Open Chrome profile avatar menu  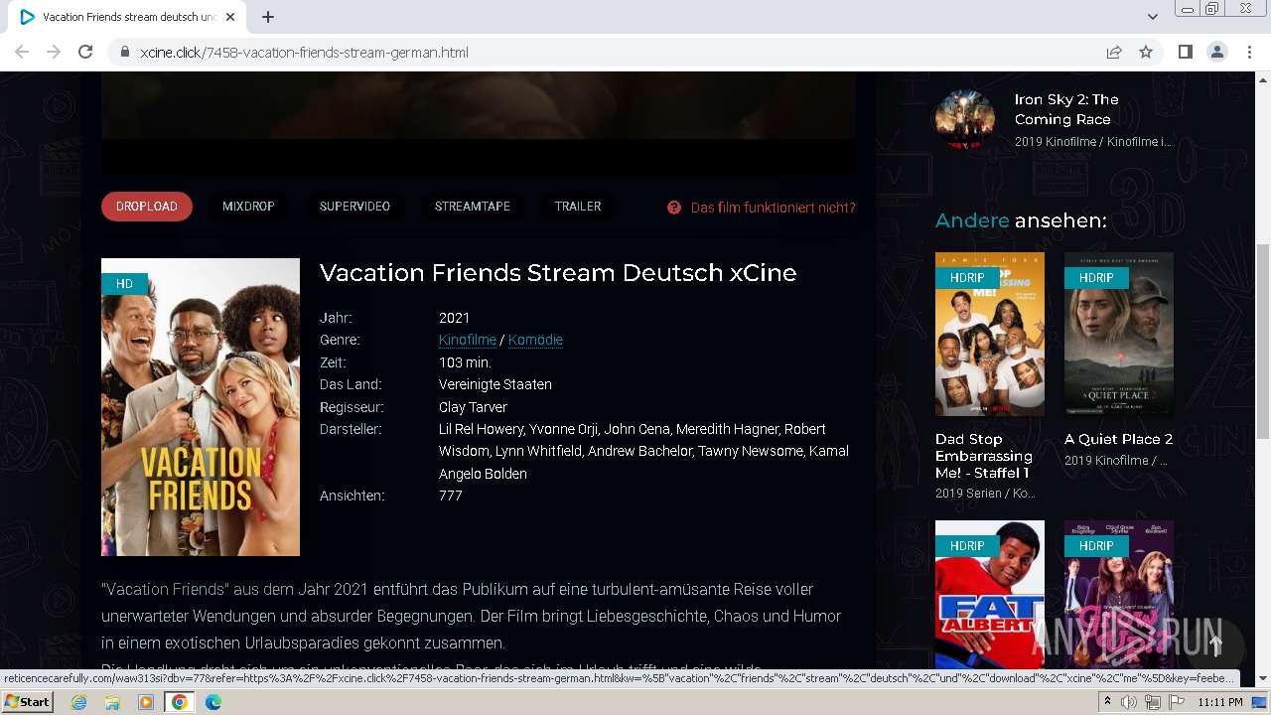tap(1216, 53)
